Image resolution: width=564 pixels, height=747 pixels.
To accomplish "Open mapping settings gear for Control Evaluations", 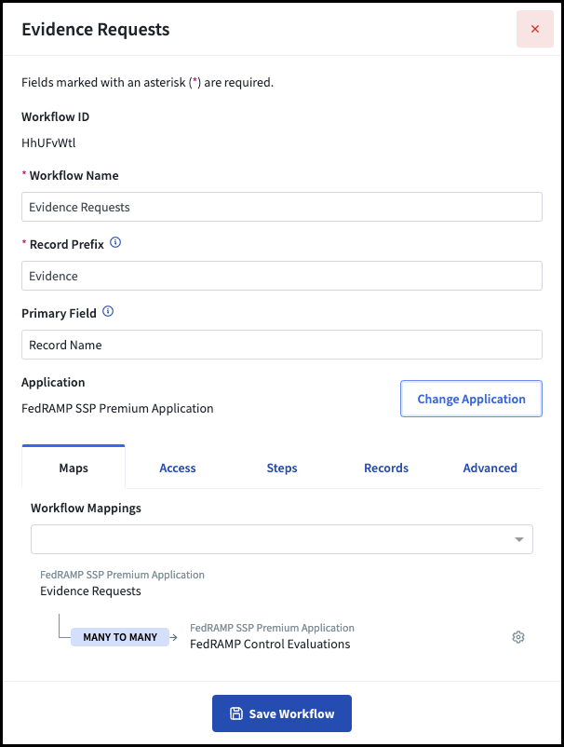I will pyautogui.click(x=518, y=637).
